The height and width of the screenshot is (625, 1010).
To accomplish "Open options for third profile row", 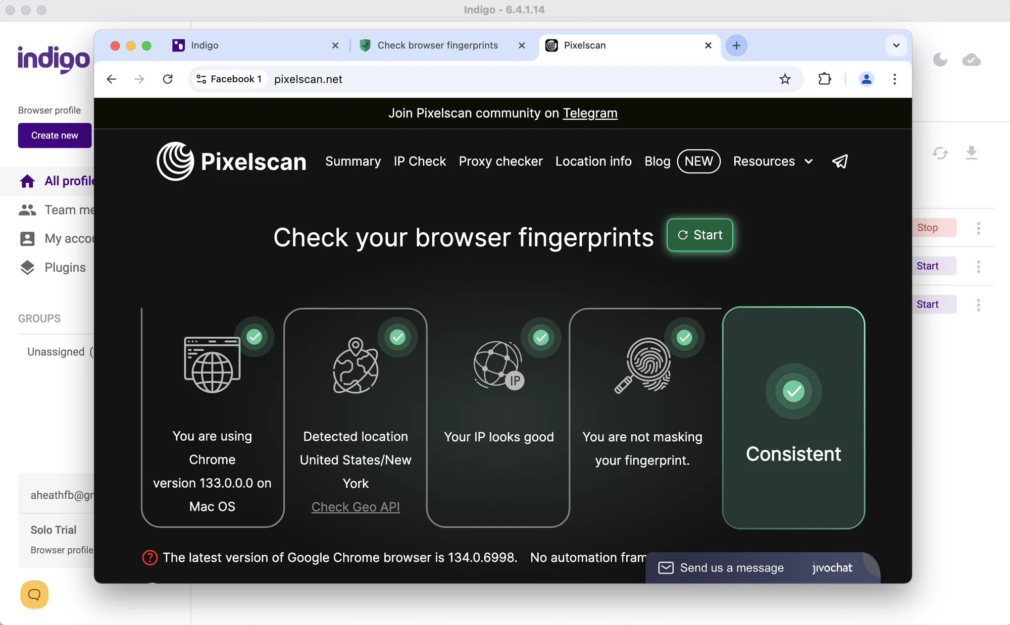I will click(x=978, y=304).
